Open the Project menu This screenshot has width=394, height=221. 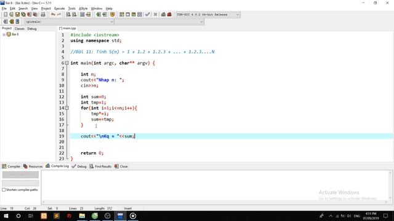tap(46, 9)
